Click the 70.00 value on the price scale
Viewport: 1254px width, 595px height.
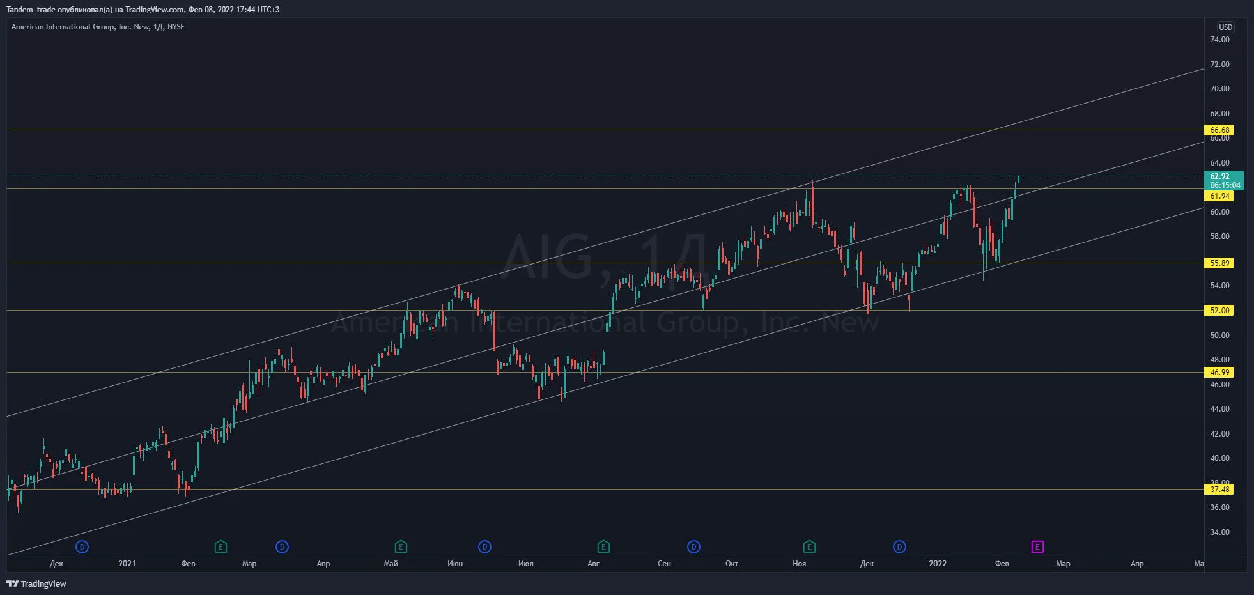[1219, 89]
